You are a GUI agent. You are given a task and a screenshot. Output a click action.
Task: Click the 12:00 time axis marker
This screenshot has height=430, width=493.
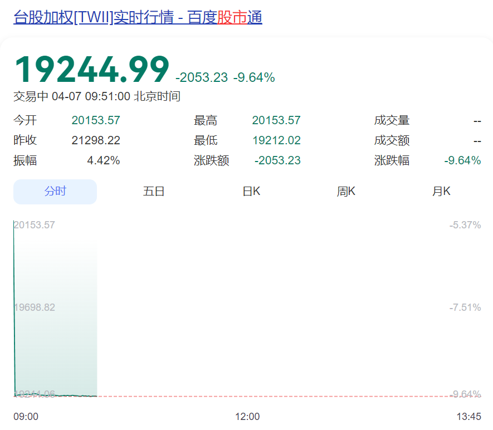point(247,417)
